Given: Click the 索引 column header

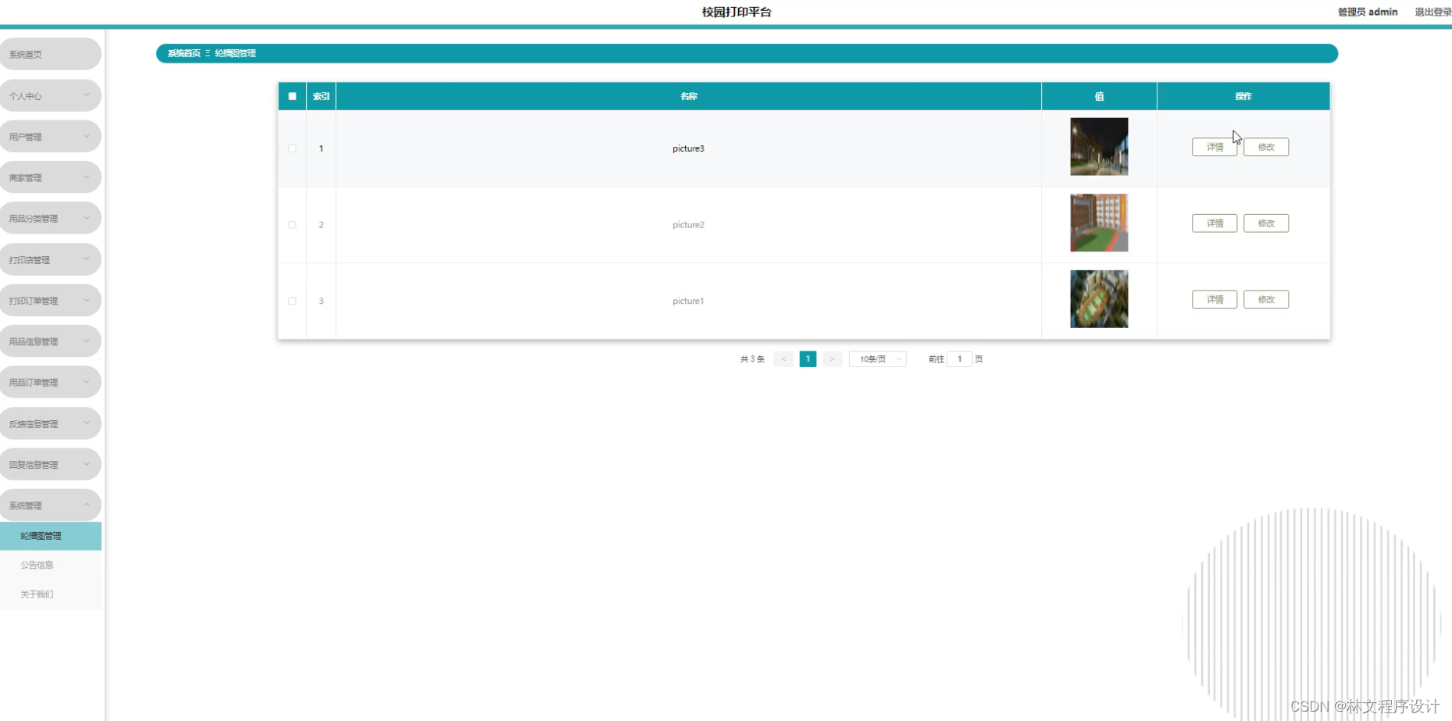Looking at the screenshot, I should click(x=321, y=96).
